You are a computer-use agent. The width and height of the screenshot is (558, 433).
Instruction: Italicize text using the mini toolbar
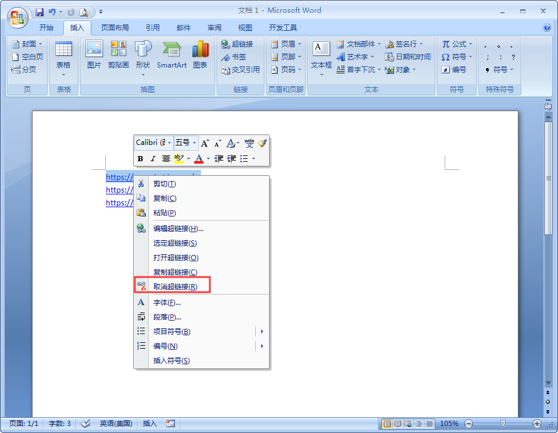click(152, 158)
